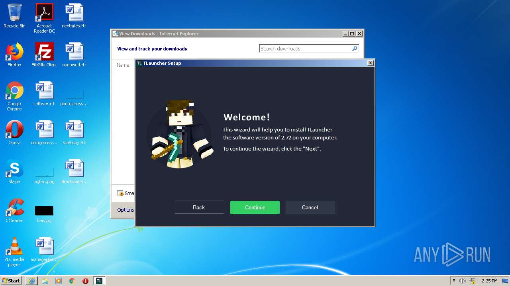The height and width of the screenshot is (286, 510).
Task: Select the doingreceiv document icon
Action: pyautogui.click(x=44, y=133)
